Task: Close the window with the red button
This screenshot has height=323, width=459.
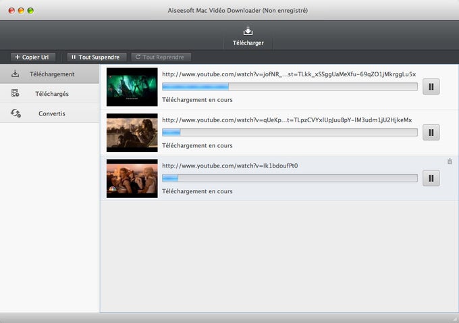Action: tap(11, 11)
